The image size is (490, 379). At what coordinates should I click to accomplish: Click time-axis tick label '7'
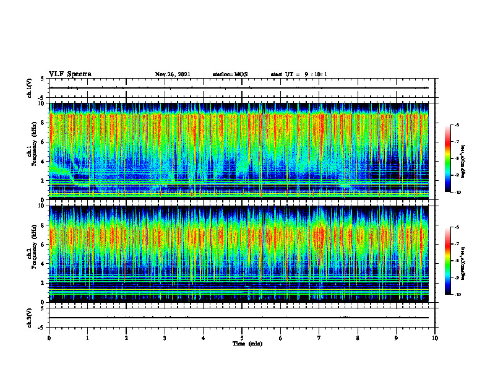(319, 338)
